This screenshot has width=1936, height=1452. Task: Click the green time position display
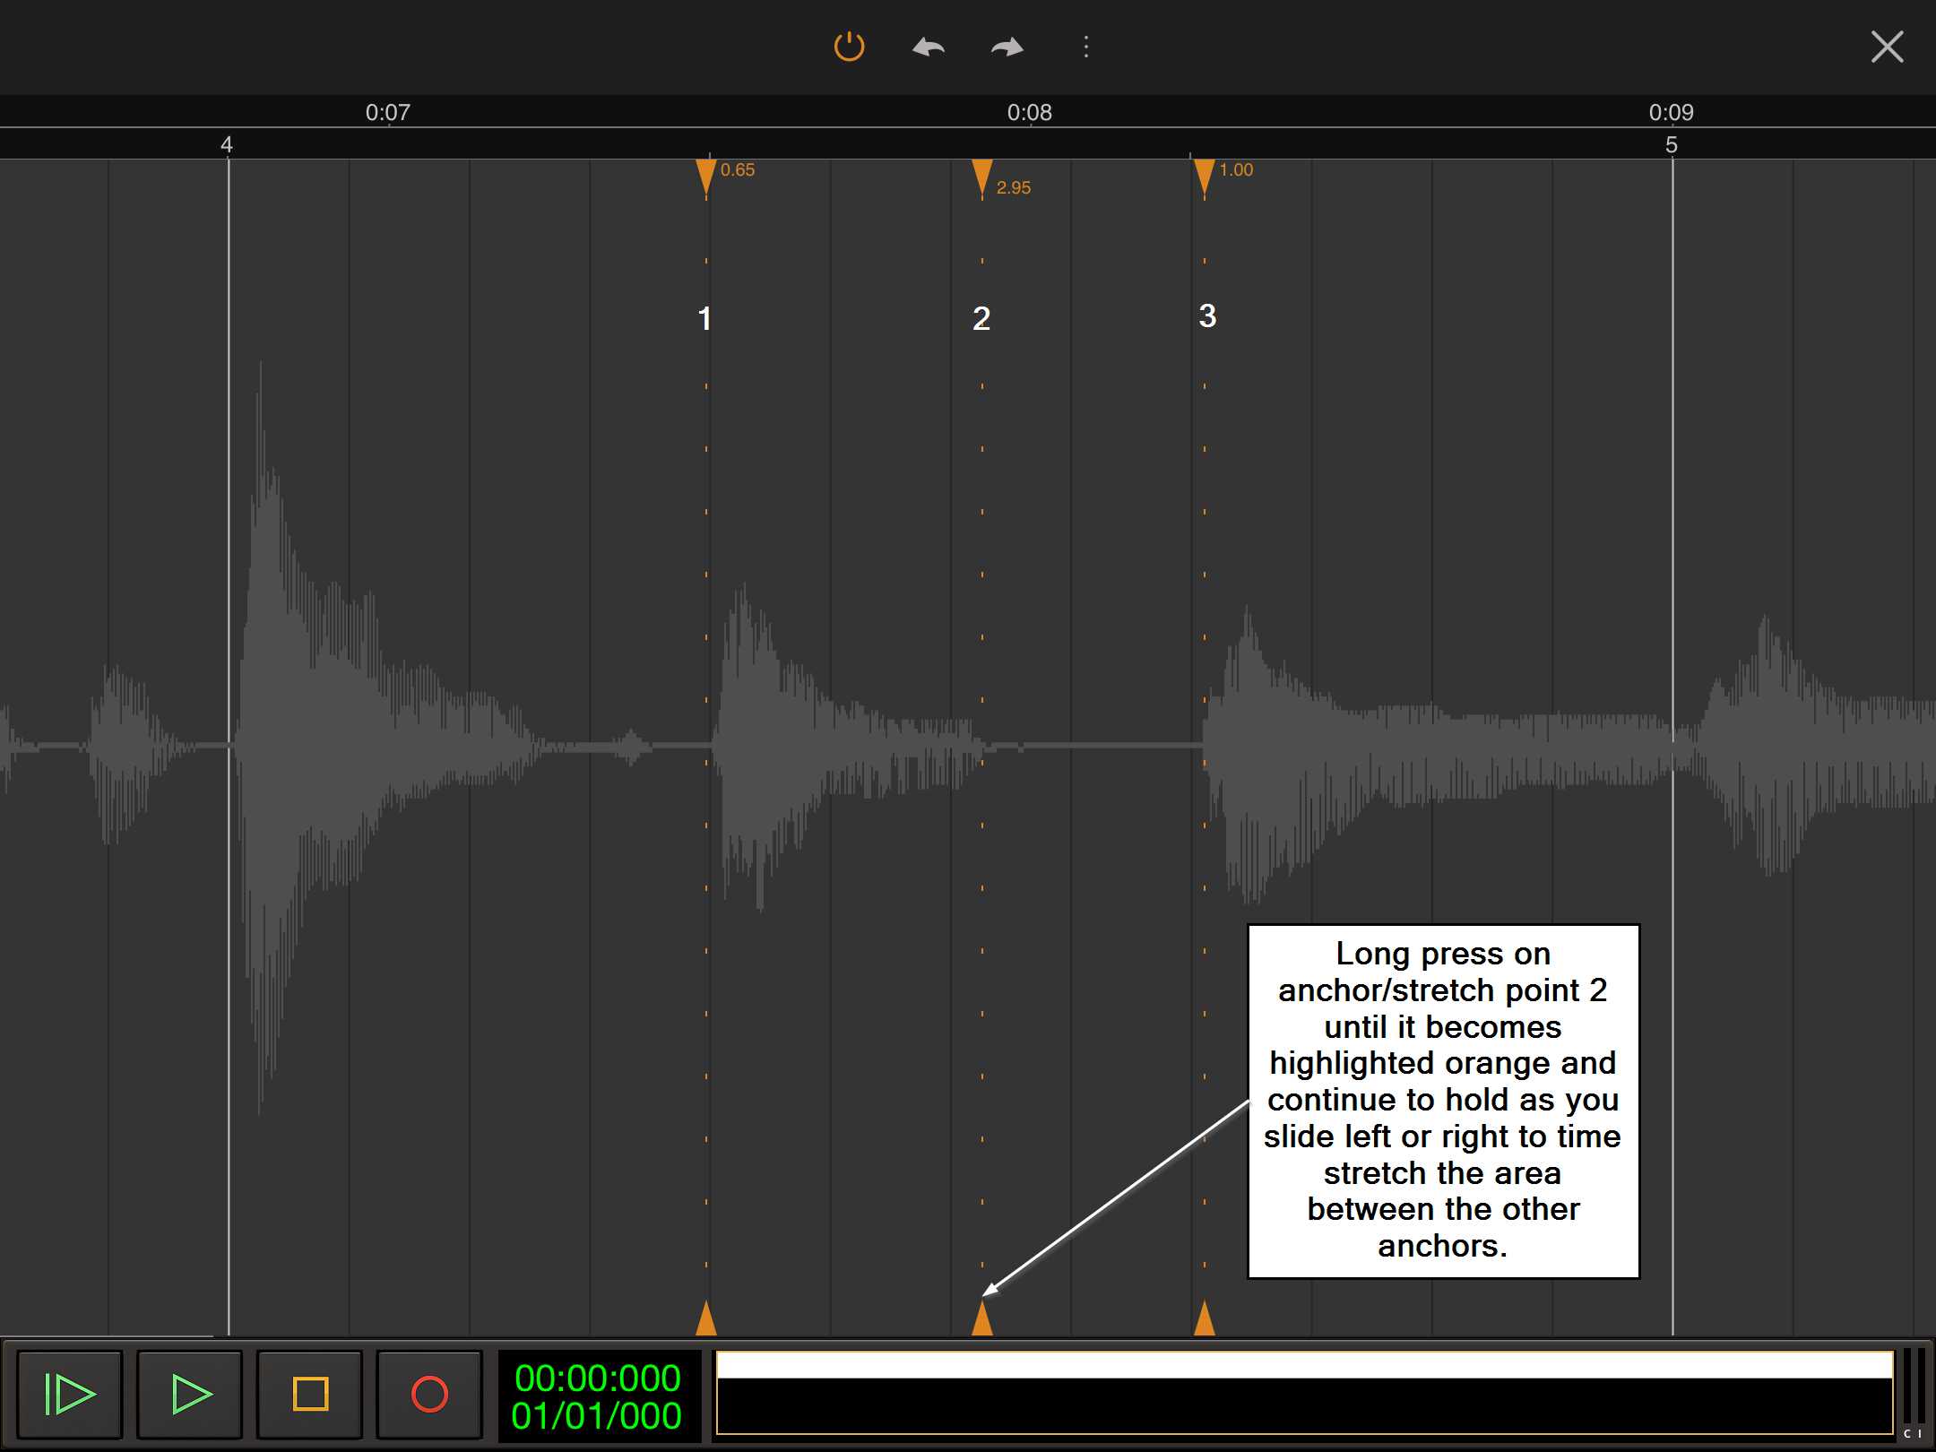(597, 1396)
